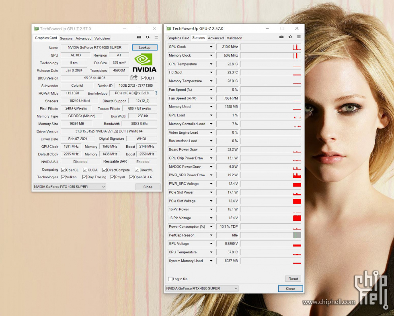Open the Advanced tab in left GPU-Z window

[84, 39]
